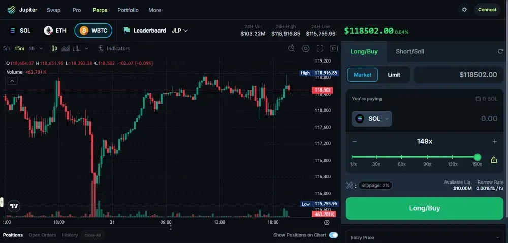Set leverage slider to 90x mark
508x243 pixels.
pyautogui.click(x=427, y=157)
